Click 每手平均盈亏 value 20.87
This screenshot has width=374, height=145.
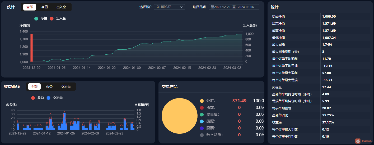tap(326, 108)
